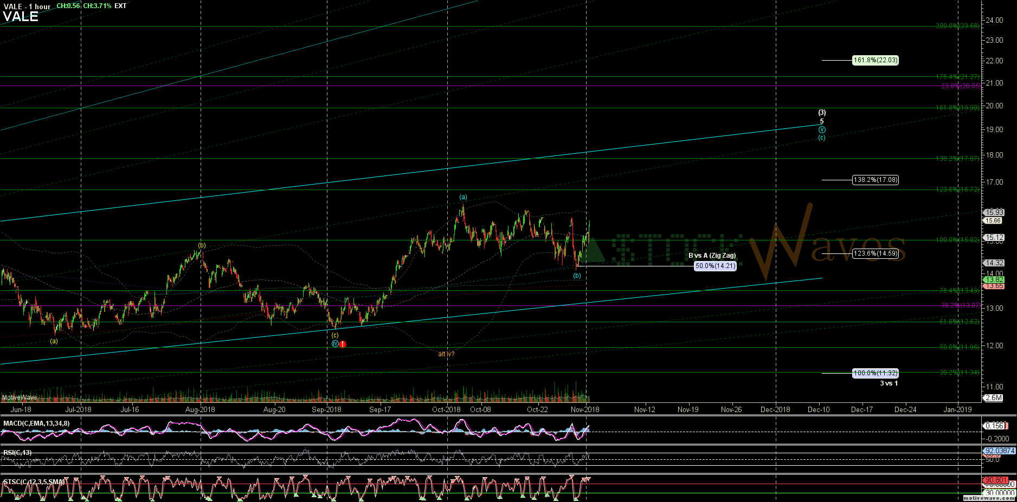Click the 'VALE - 1 hour' chart title
The image size is (1017, 502).
pos(27,6)
